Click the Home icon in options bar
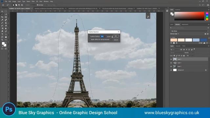The height and width of the screenshot is (118, 210). pos(3,5)
